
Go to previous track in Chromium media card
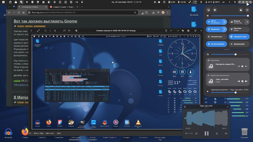point(239,66)
